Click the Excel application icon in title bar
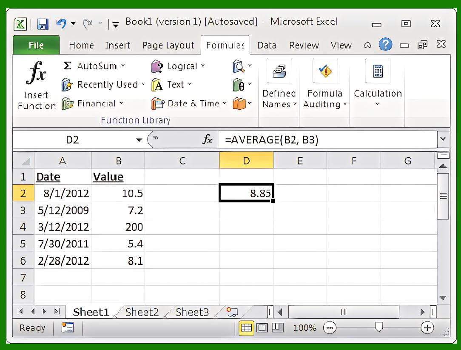This screenshot has width=461, height=350. point(20,24)
